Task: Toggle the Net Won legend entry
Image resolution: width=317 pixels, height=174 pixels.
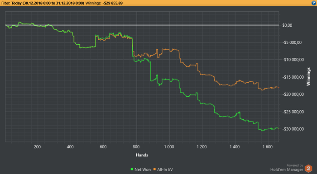Action: [141, 169]
